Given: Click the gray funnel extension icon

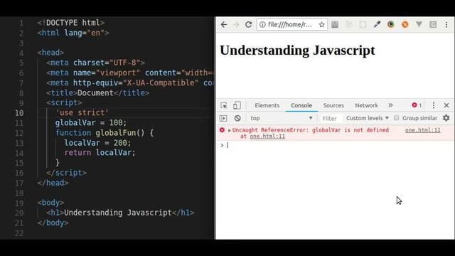Looking at the screenshot, I should [x=419, y=25].
